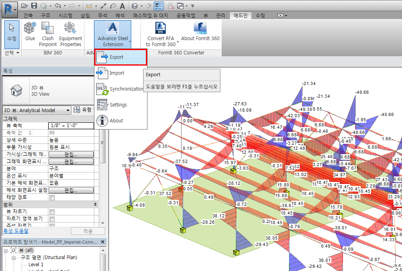Image resolution: width=402 pixels, height=271 pixels.
Task: Click the 3D View house thumbnail
Action: pyautogui.click(x=16, y=91)
